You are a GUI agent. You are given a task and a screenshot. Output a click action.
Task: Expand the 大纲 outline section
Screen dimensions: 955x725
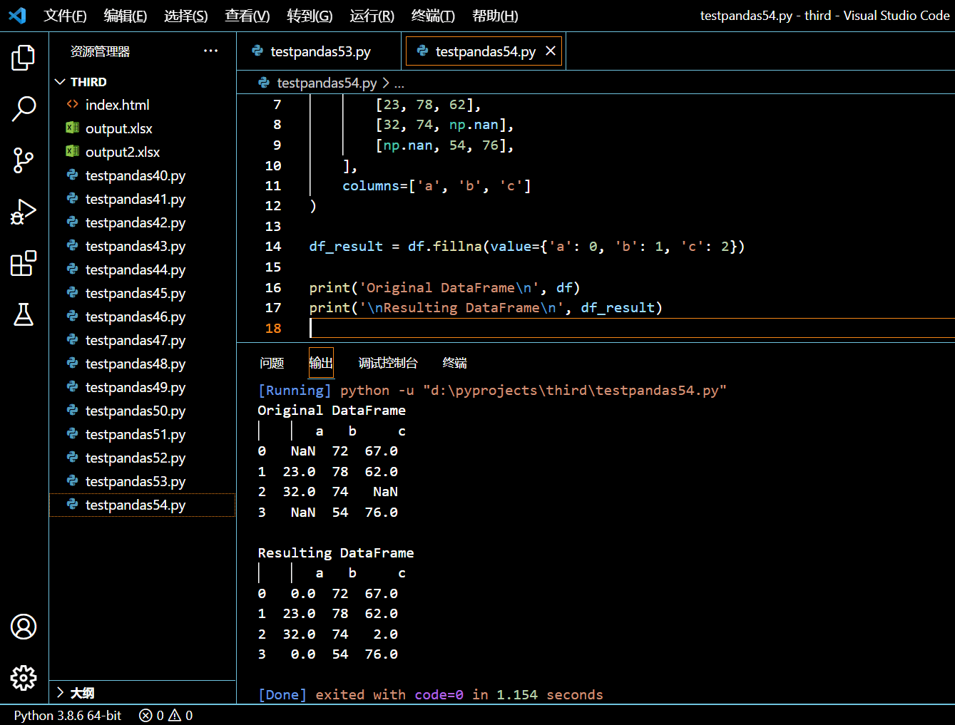pyautogui.click(x=60, y=693)
